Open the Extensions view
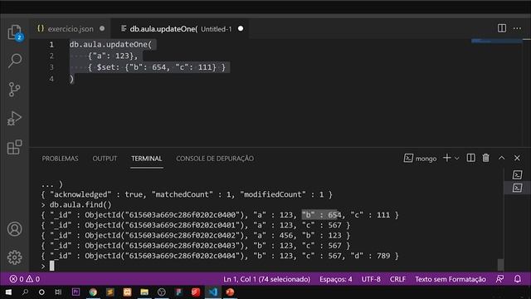The image size is (531, 299). click(15, 147)
